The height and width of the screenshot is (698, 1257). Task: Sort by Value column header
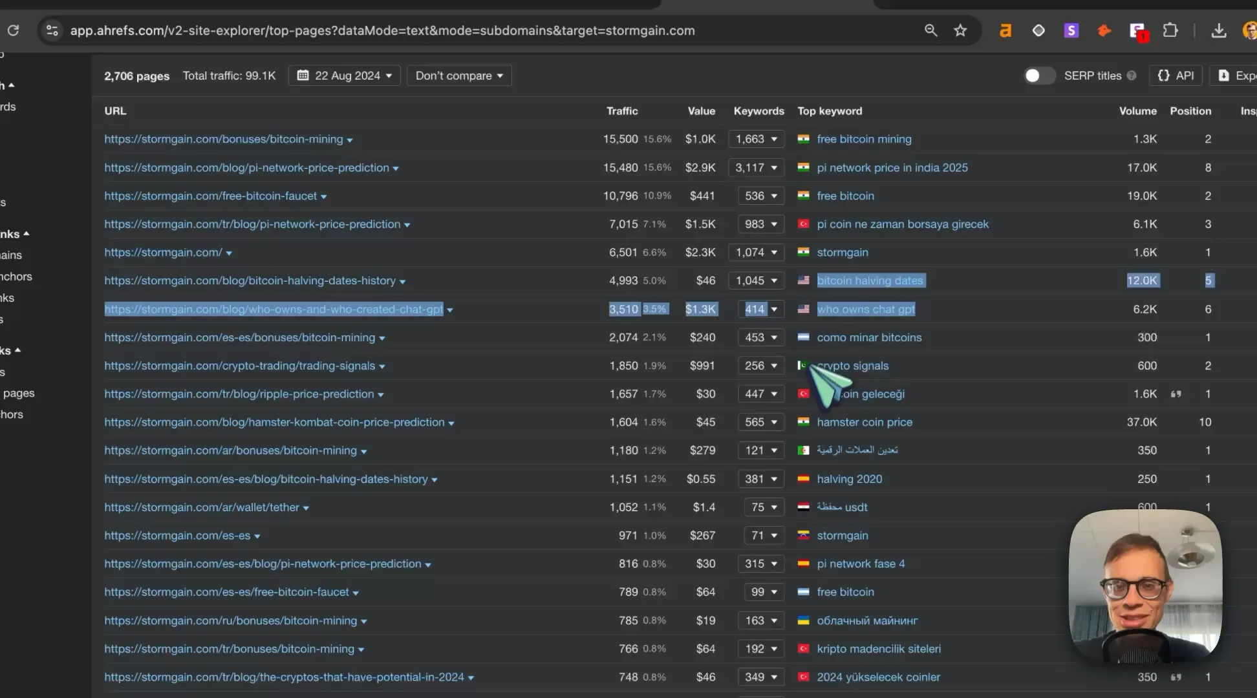tap(702, 111)
